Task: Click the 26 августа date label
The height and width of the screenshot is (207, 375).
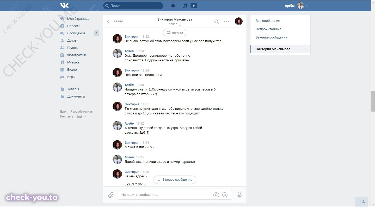Action: tap(175, 33)
